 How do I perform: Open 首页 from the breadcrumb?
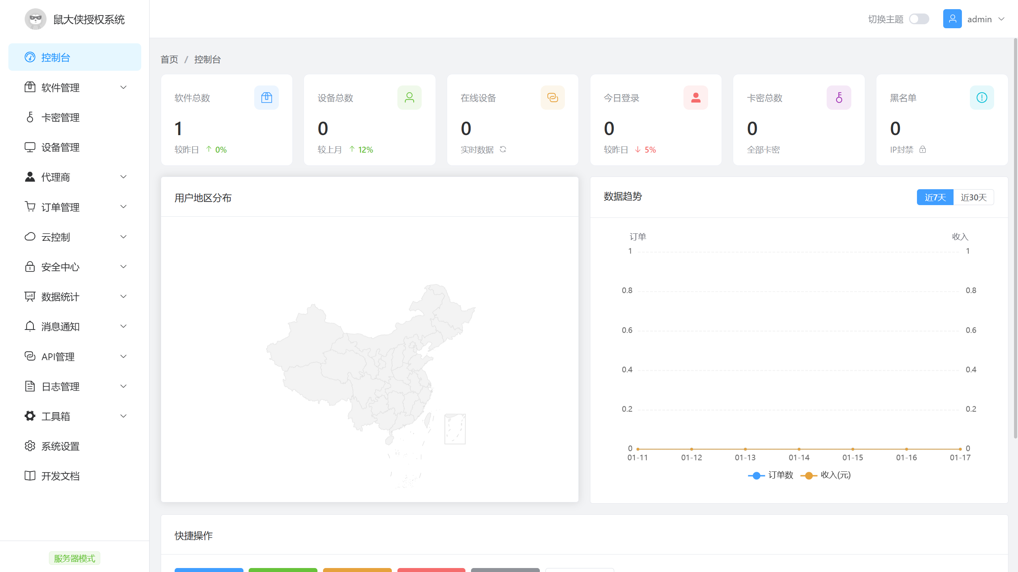[x=168, y=59]
